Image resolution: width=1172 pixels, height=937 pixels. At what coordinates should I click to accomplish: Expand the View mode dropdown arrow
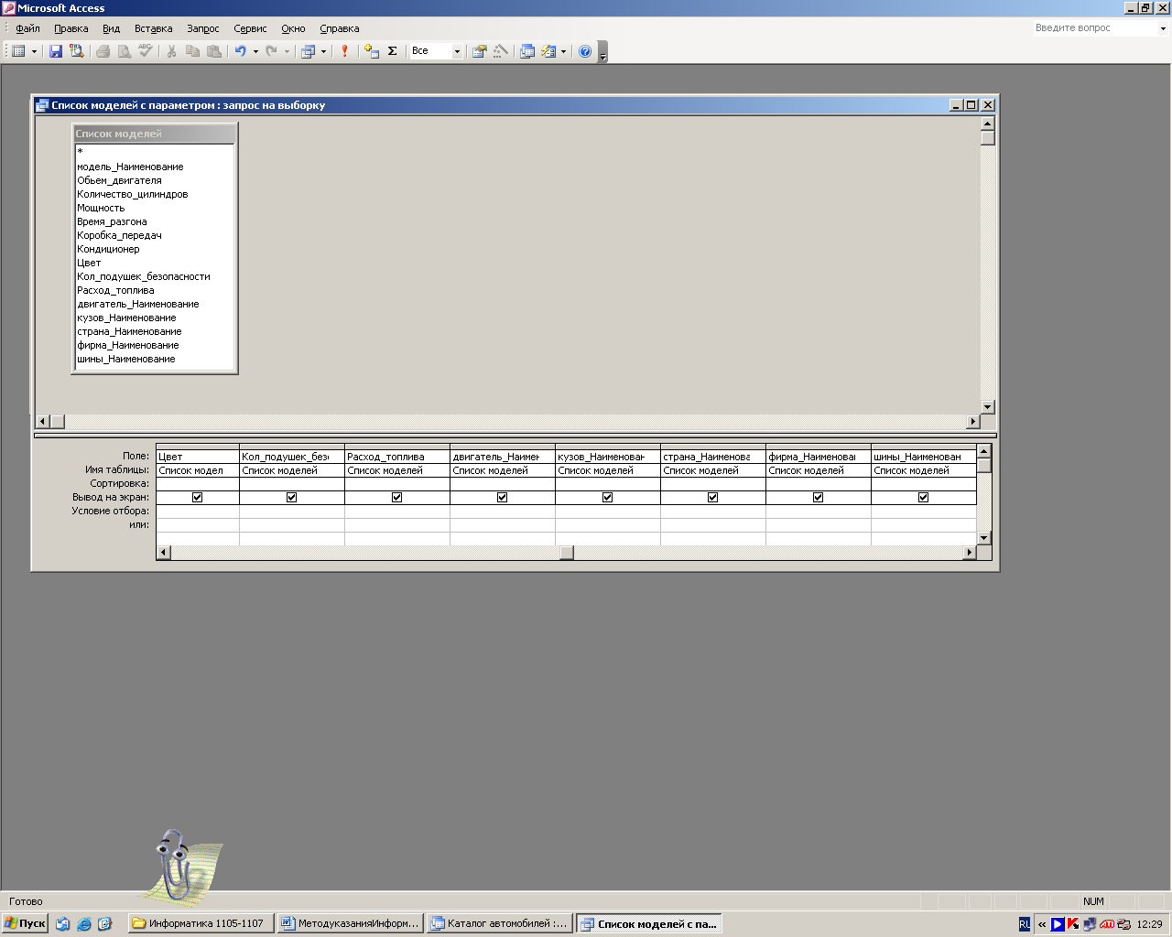(34, 51)
